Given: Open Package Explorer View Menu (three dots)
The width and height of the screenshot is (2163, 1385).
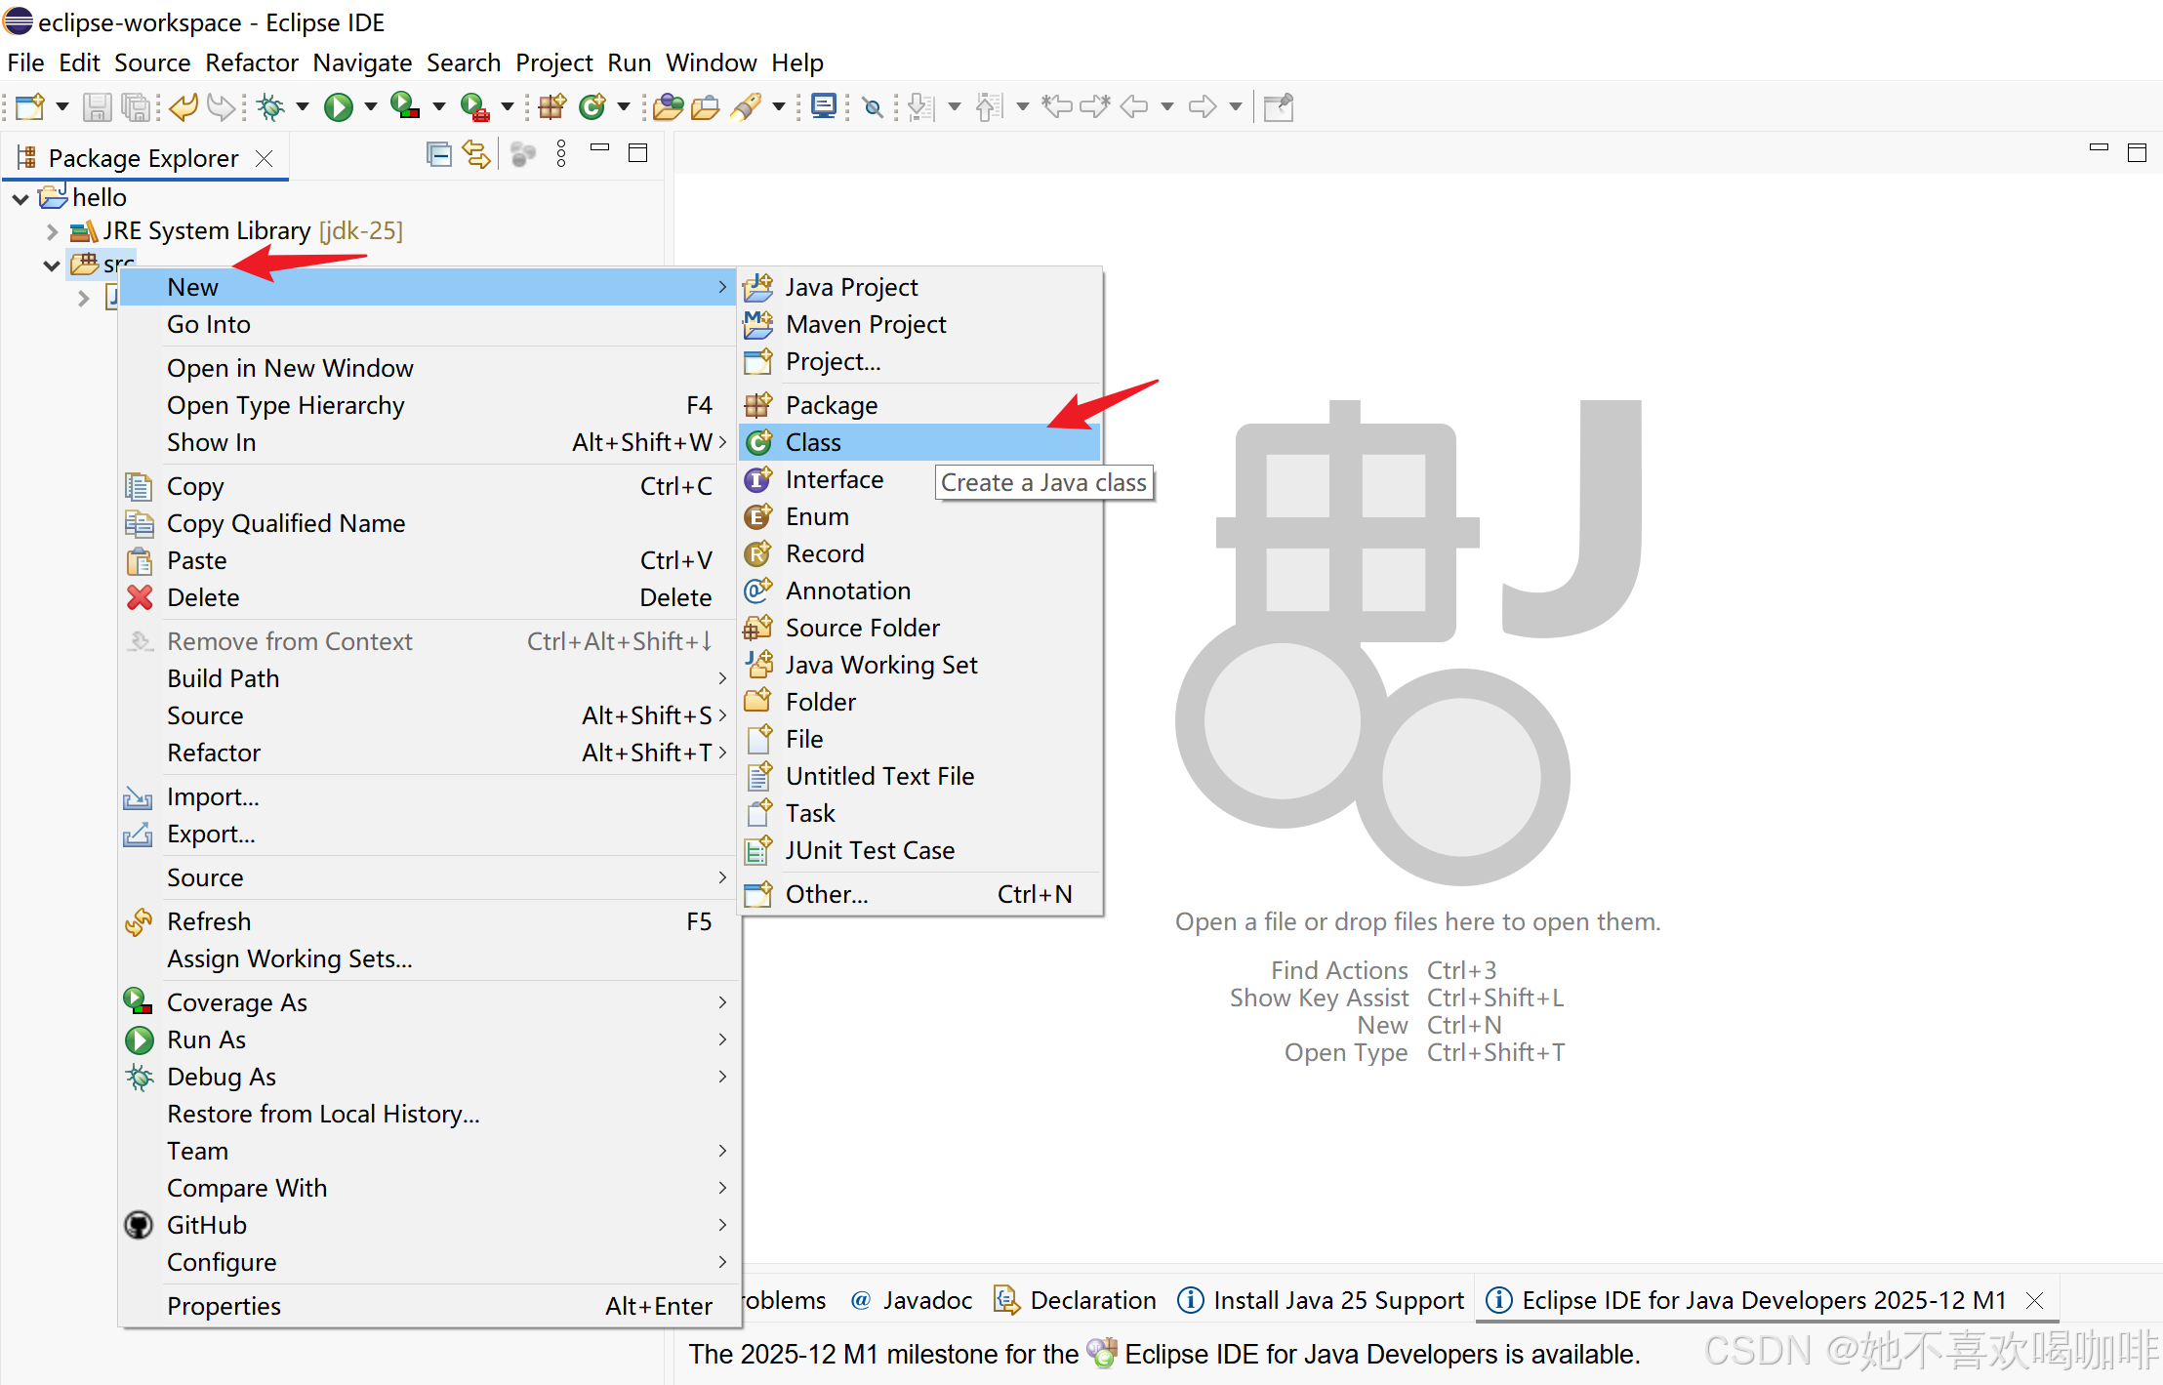Looking at the screenshot, I should point(561,154).
